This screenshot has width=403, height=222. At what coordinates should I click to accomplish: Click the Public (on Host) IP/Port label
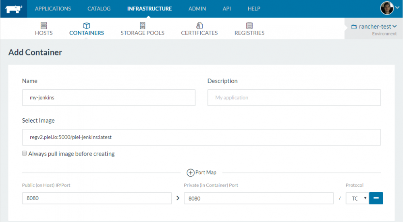click(x=46, y=185)
